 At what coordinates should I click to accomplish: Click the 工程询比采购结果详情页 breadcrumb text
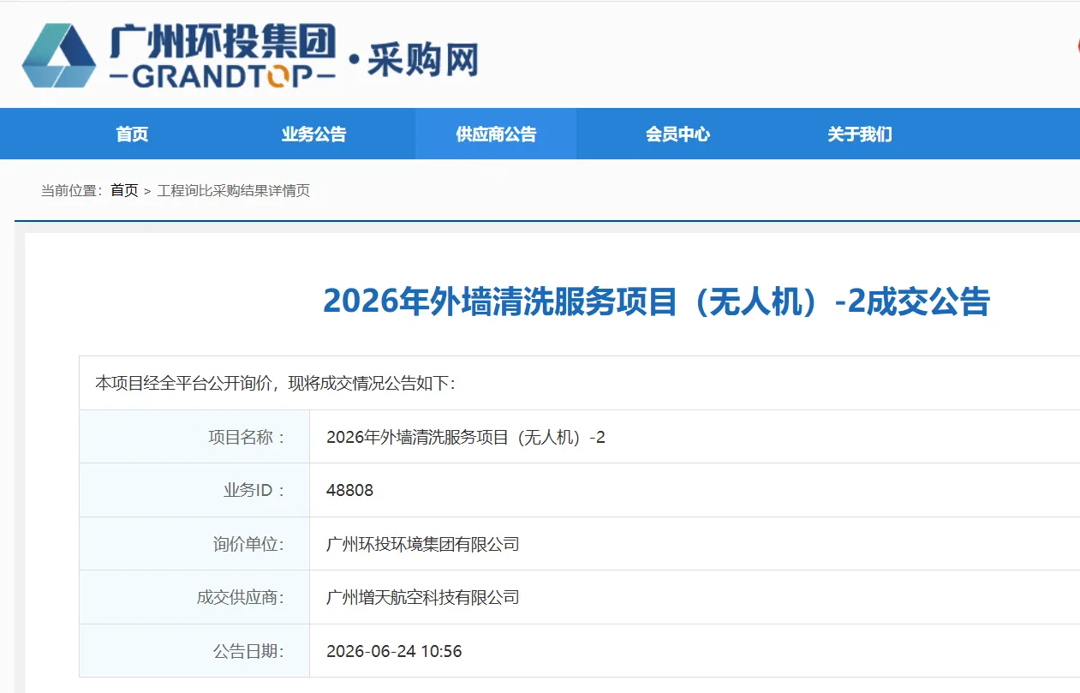click(234, 190)
